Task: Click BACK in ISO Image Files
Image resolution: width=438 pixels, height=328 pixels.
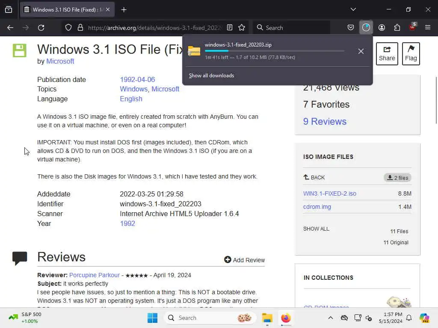Action: tap(314, 177)
